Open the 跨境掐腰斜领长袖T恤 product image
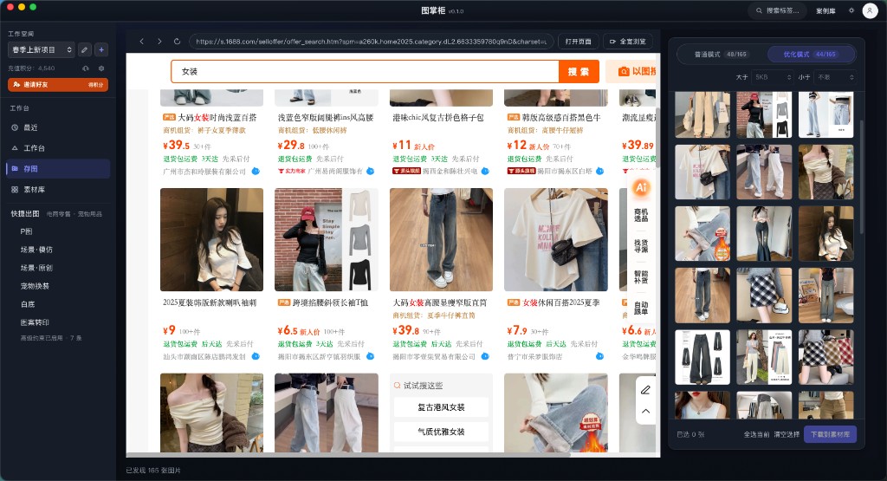 coord(327,239)
